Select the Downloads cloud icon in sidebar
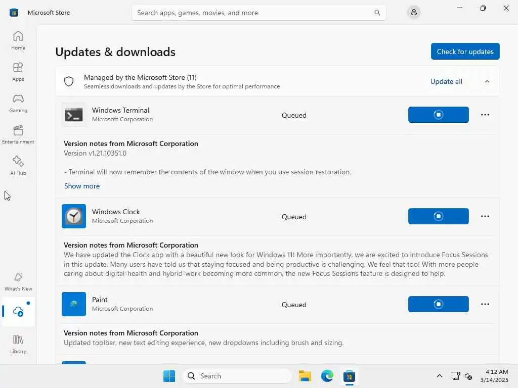This screenshot has width=518, height=388. click(18, 311)
